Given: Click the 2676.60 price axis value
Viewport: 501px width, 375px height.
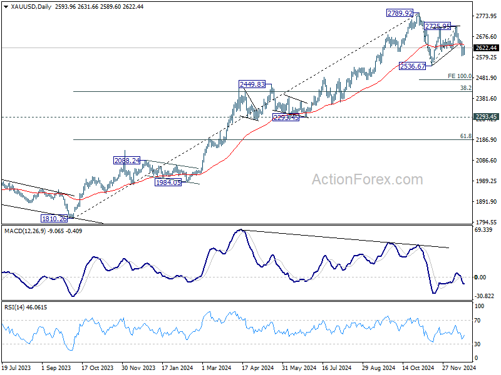Looking at the screenshot, I should 487,37.
